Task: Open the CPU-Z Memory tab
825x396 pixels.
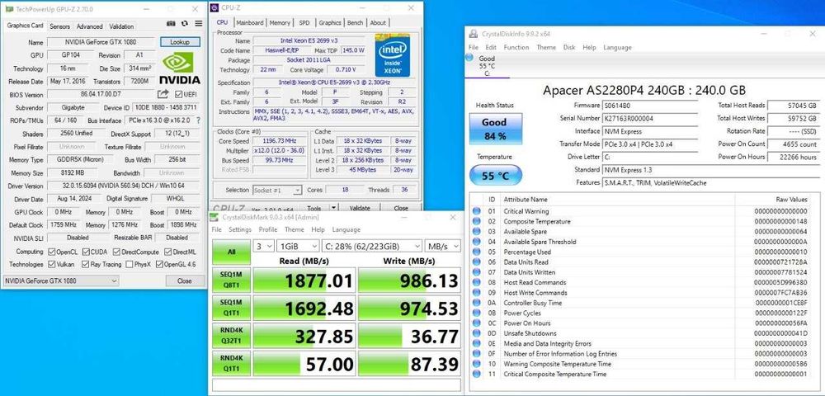Action: coord(280,22)
